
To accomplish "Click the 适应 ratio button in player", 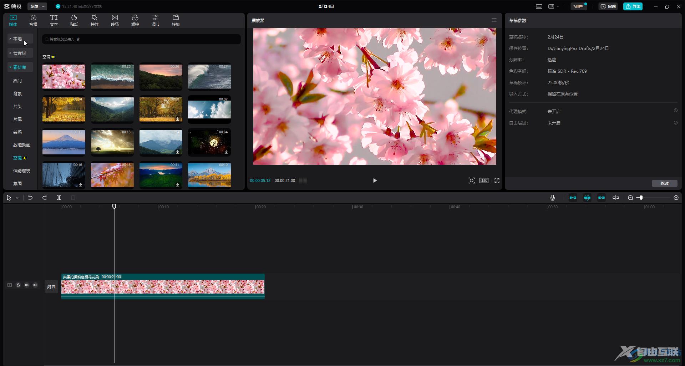I will coord(484,181).
